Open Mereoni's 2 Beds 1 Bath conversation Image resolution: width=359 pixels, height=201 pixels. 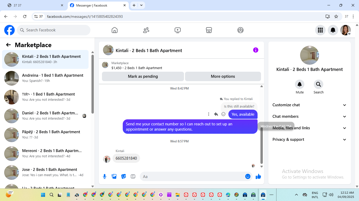tap(45, 154)
